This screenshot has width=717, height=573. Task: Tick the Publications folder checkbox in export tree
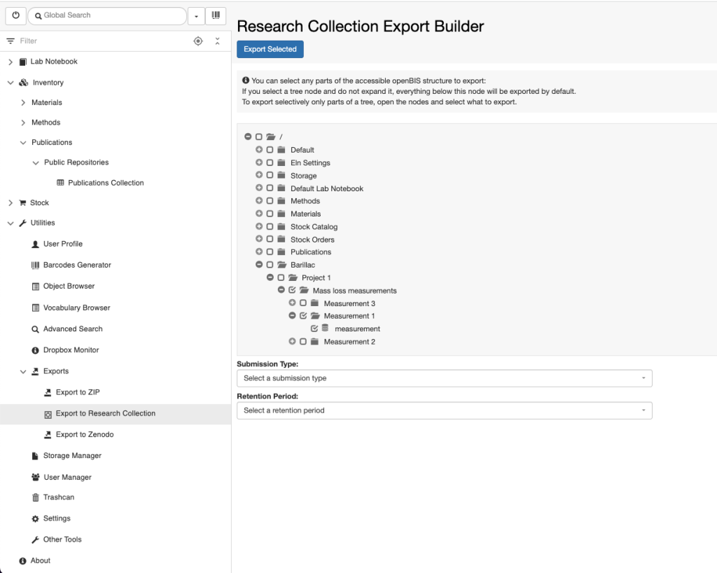tap(270, 252)
